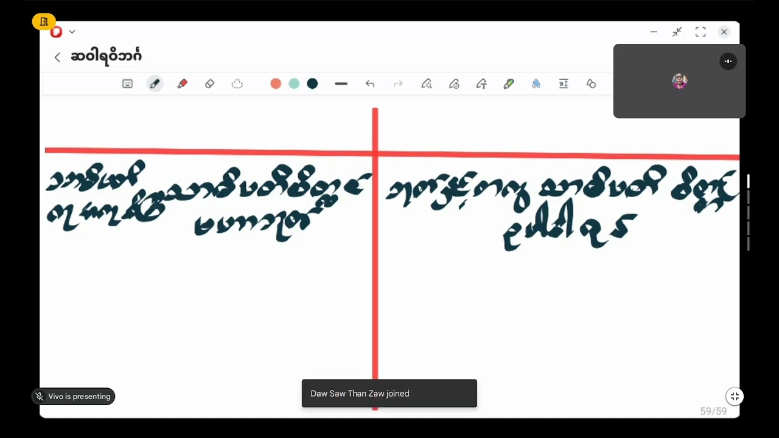The height and width of the screenshot is (438, 779).
Task: Toggle fullscreen with the bracket icon
Action: pos(700,32)
